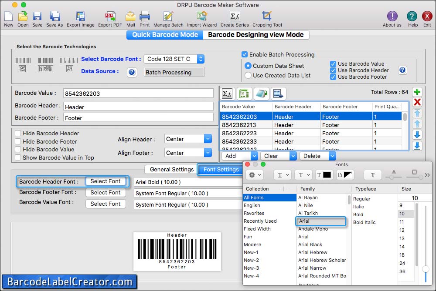The image size is (436, 291).
Task: Click the red Exit icon
Action: (427, 16)
